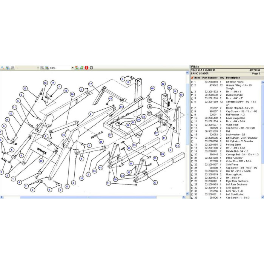Screen dimensions: 264x264
Task: Click diagram horizontal scrollbar right arrow
Action: [184, 197]
